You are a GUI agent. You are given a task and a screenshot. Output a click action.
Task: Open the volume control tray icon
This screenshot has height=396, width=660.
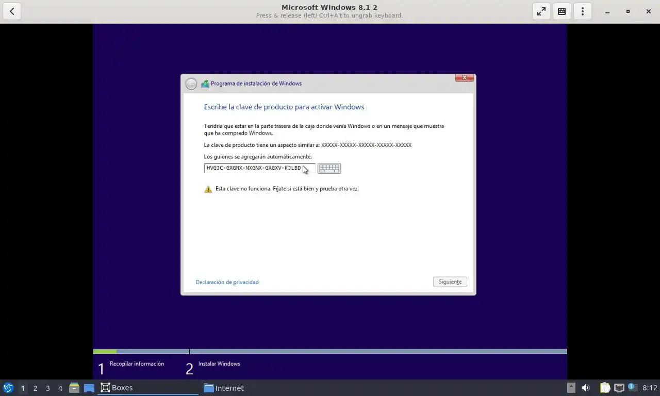pyautogui.click(x=586, y=388)
